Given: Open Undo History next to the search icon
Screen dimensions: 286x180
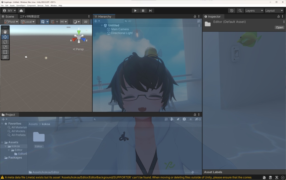Looking at the screenshot, I should point(232,10).
